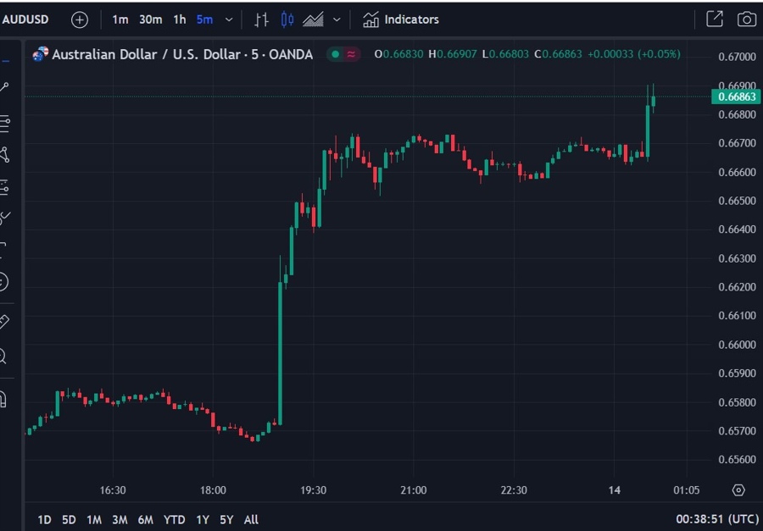
Task: Expand the chart type dropdown arrow
Action: pos(337,20)
